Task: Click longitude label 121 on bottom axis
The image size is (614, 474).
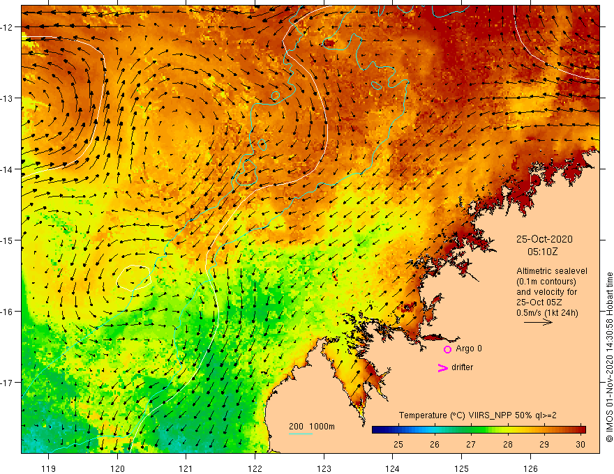Action: 186,468
